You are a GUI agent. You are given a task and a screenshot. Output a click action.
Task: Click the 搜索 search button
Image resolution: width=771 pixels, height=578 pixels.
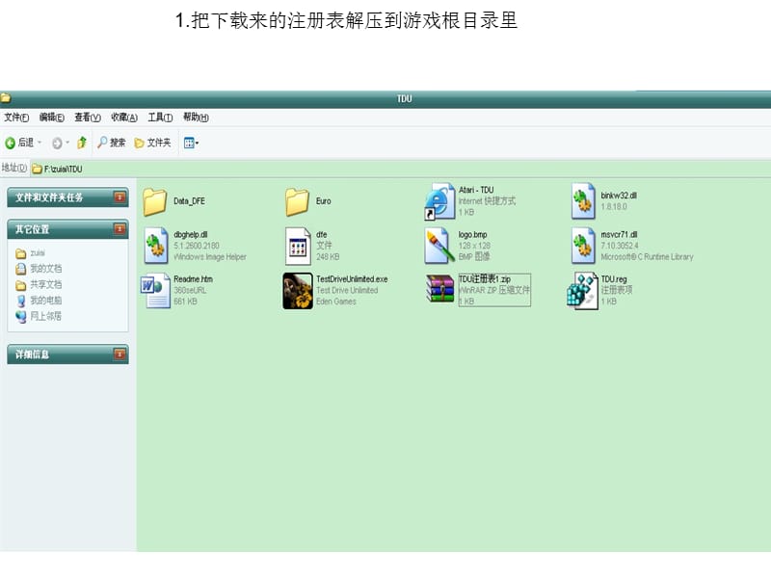point(111,143)
